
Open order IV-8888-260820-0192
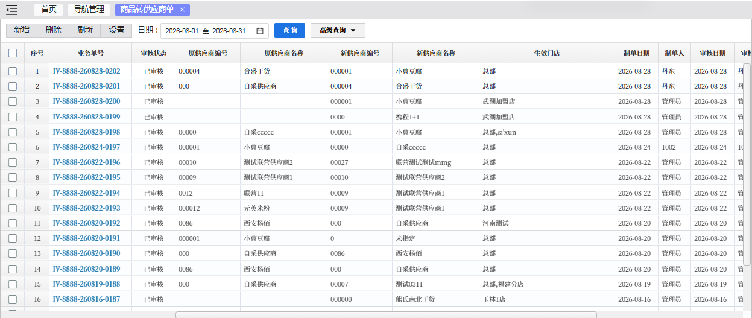(86, 223)
